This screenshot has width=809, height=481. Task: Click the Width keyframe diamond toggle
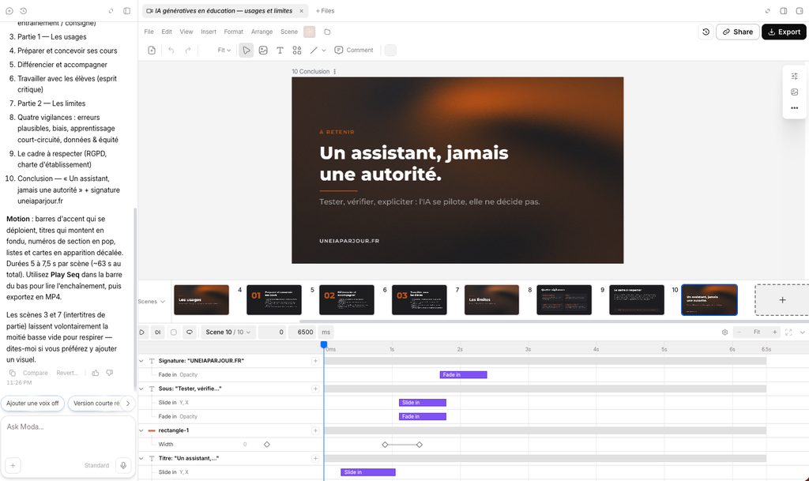[267, 445]
